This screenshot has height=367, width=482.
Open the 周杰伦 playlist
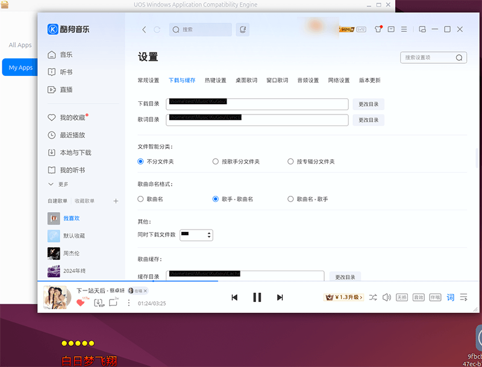click(x=64, y=253)
